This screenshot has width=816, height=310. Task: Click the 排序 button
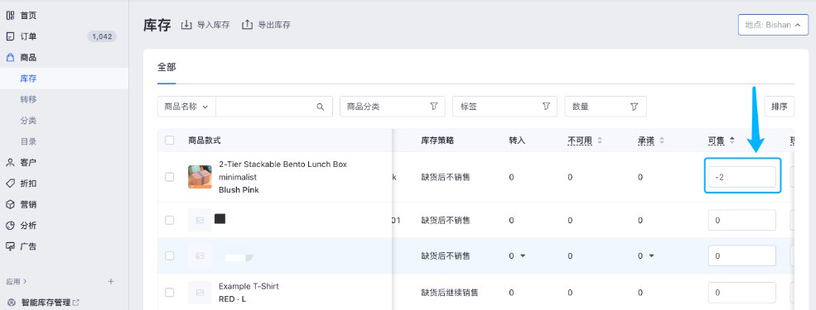(779, 107)
